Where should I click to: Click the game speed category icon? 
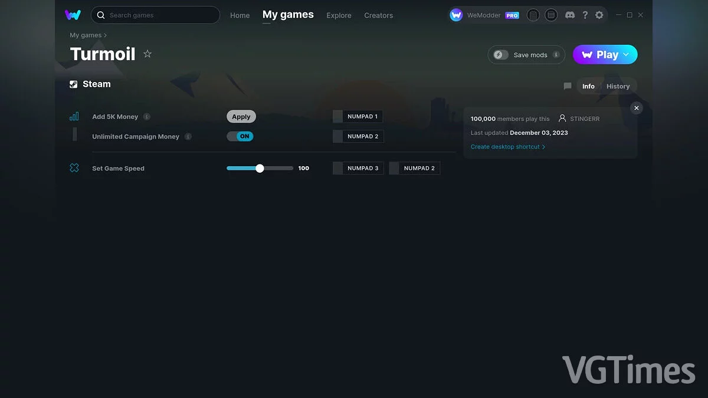pos(74,168)
